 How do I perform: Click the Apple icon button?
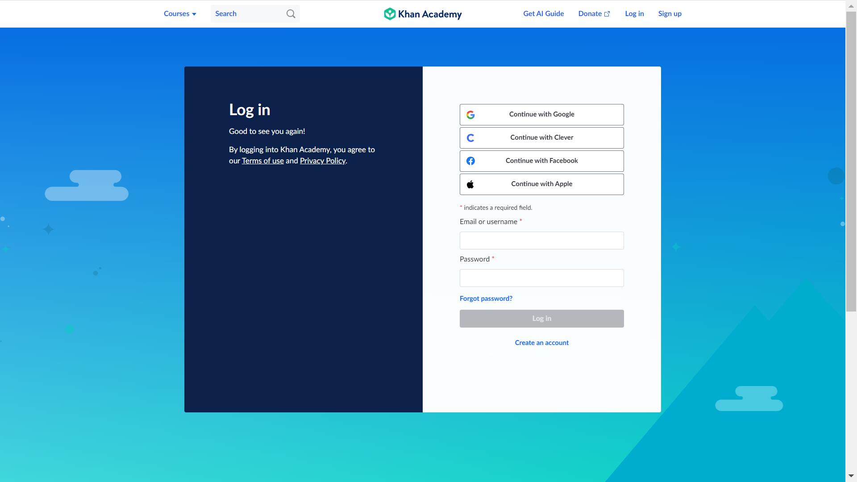click(470, 184)
